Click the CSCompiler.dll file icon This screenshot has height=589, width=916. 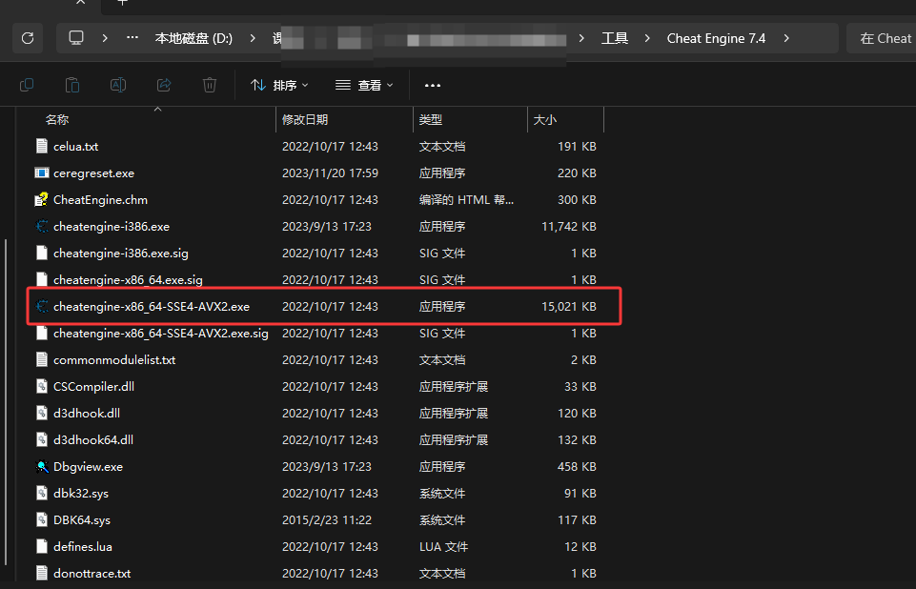(x=42, y=386)
